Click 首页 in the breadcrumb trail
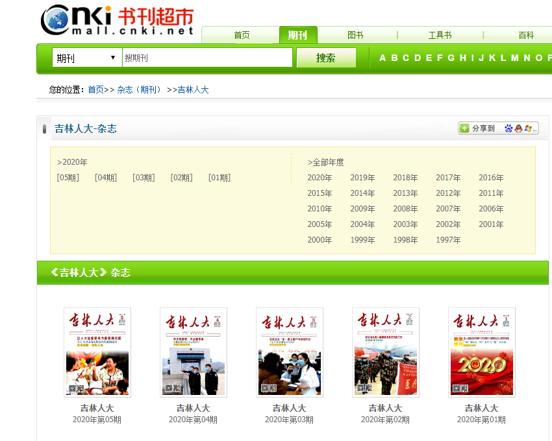Image resolution: width=552 pixels, height=441 pixels. click(x=95, y=89)
